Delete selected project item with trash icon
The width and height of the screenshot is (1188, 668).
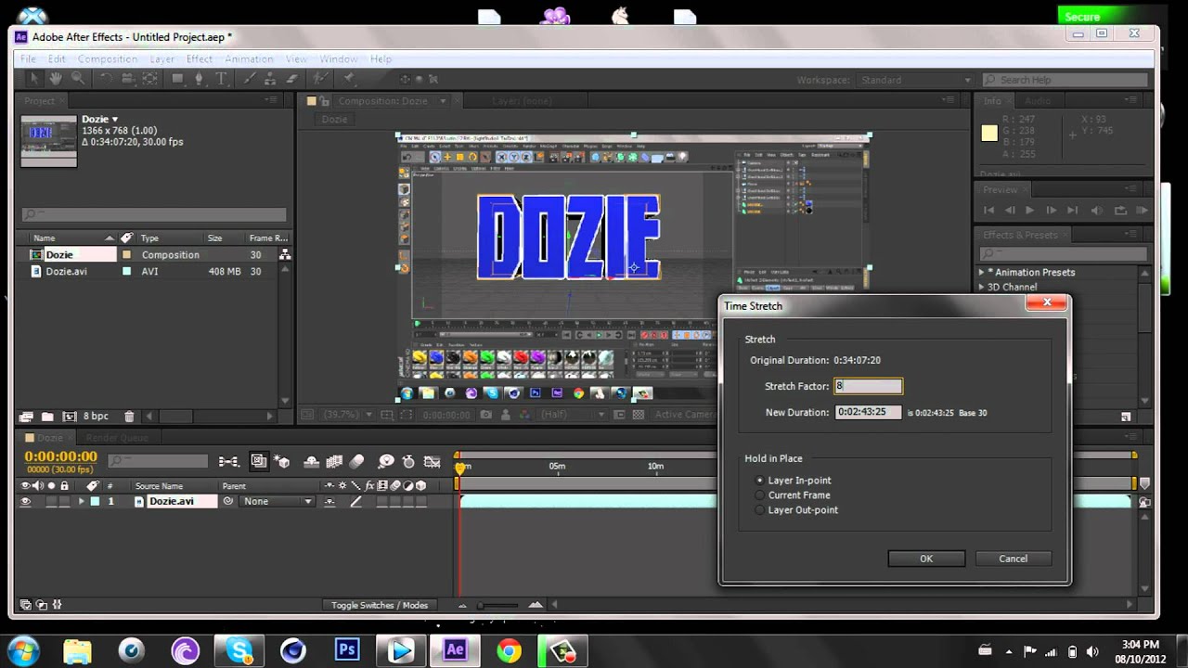129,417
